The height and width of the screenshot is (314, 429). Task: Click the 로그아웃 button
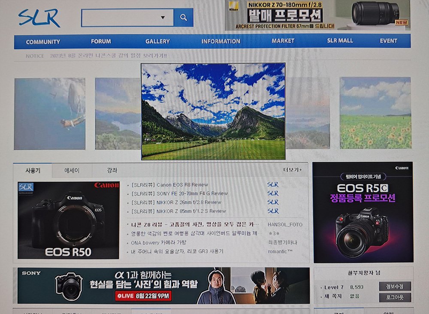point(395,297)
